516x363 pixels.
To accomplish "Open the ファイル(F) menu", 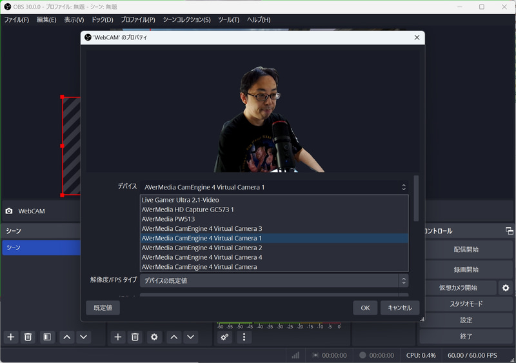I will click(x=17, y=20).
